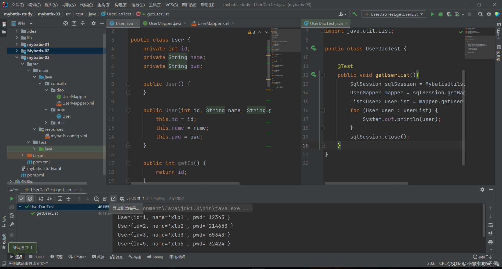The height and width of the screenshot is (269, 502).
Task: Click the getUserList breadcrumb in navigation bar
Action: 158,14
